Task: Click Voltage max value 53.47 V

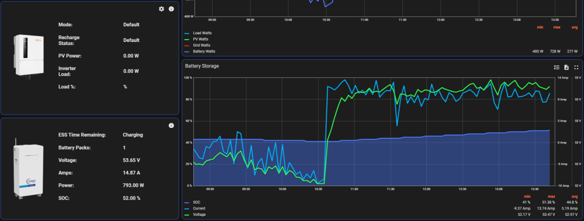Action: pos(549,215)
